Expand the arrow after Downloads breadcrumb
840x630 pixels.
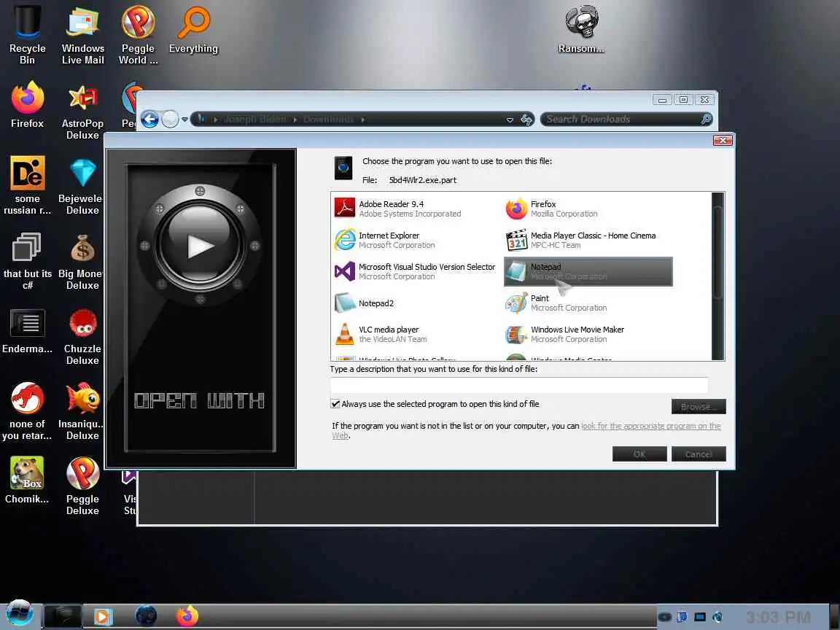point(362,120)
